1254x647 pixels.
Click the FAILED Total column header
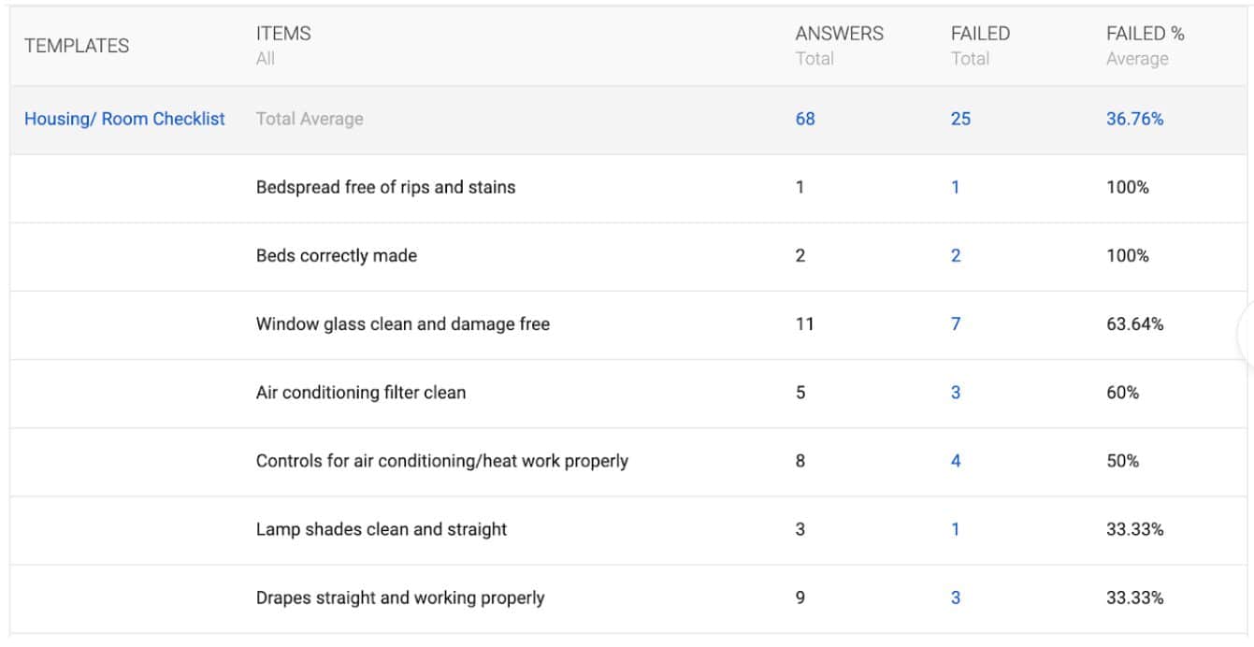[980, 45]
